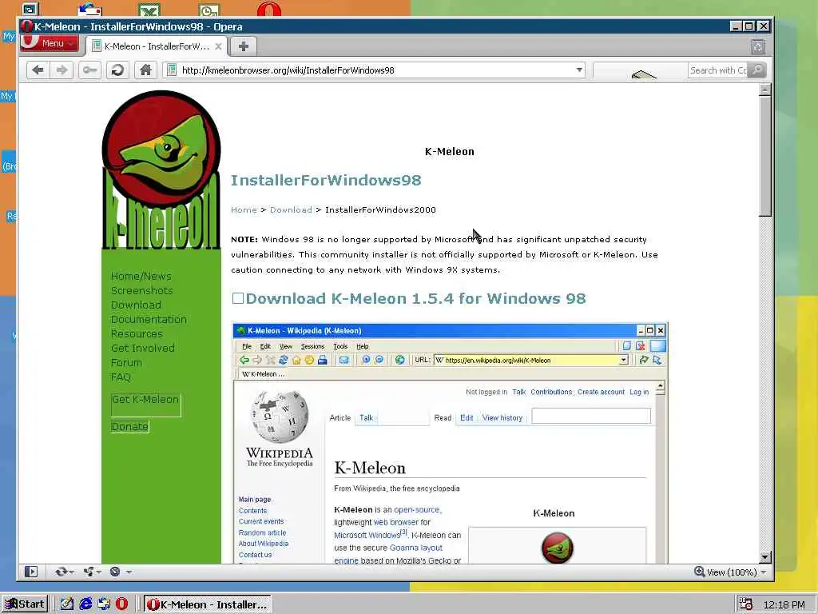
Task: Select the K-Meleon InstallerForW... tab
Action: coord(155,46)
